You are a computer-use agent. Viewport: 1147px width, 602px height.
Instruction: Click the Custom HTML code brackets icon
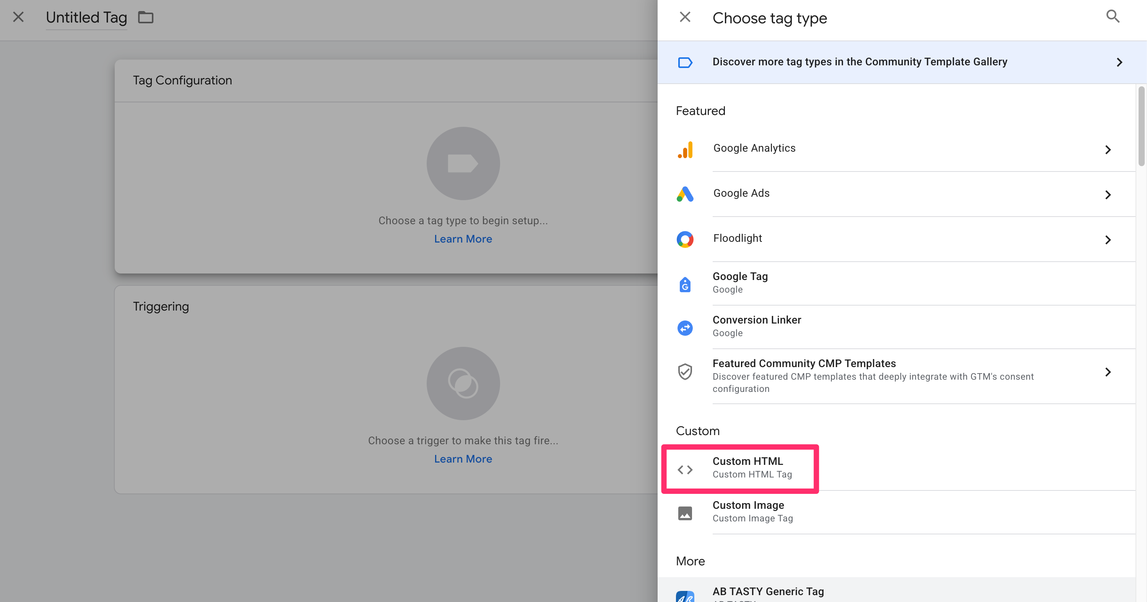click(x=685, y=469)
